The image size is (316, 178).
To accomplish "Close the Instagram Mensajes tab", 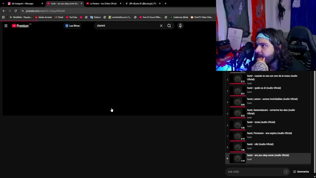I will (42, 3).
